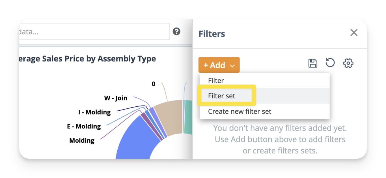Select the Filter set menu entry
Image resolution: width=386 pixels, height=178 pixels.
[222, 96]
